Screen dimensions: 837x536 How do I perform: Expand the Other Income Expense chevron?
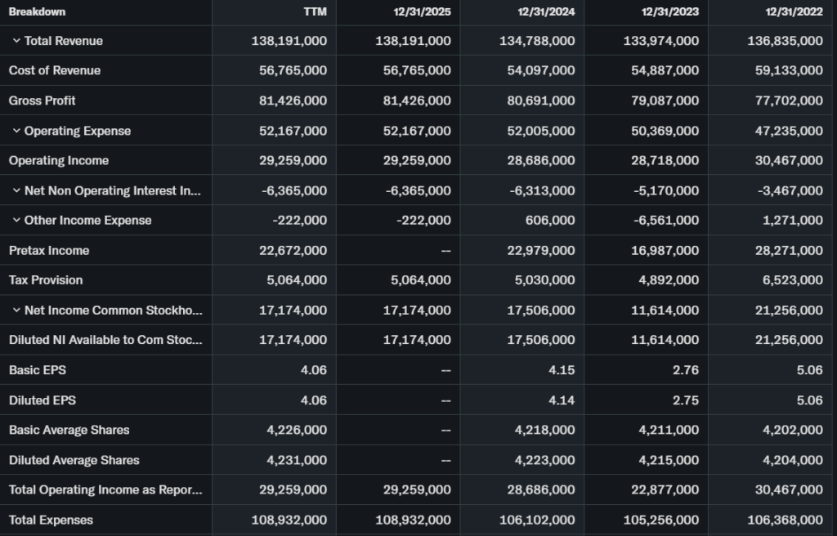tap(16, 221)
